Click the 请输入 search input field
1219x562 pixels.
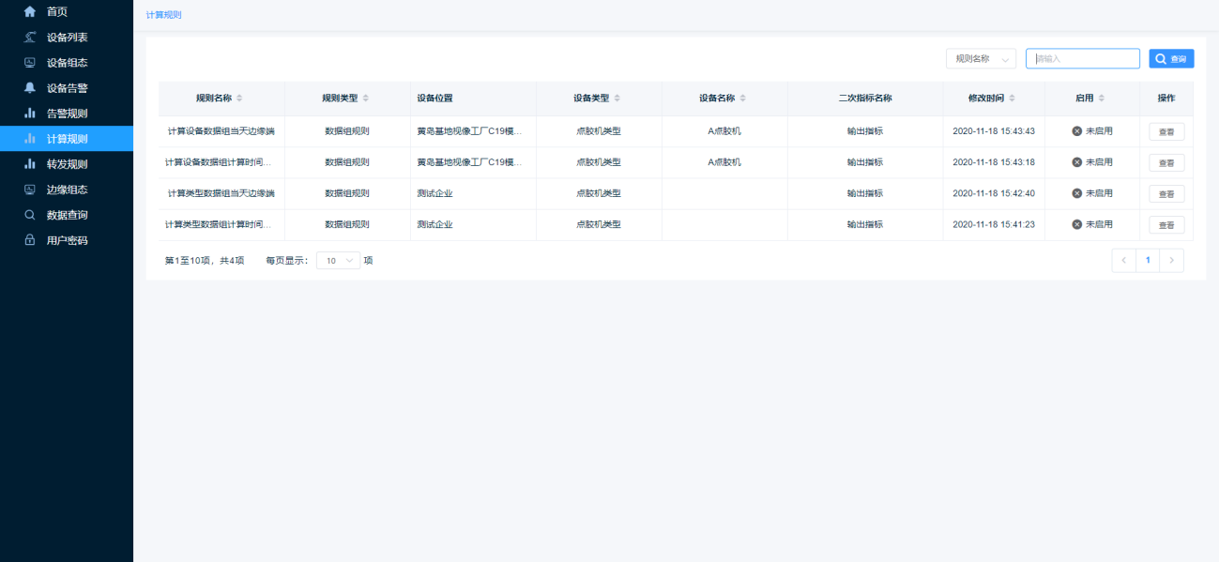pyautogui.click(x=1082, y=59)
